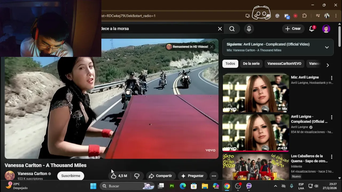Open ESP LAA language switcher
Screen dimensions: 342x192
click(x=301, y=186)
